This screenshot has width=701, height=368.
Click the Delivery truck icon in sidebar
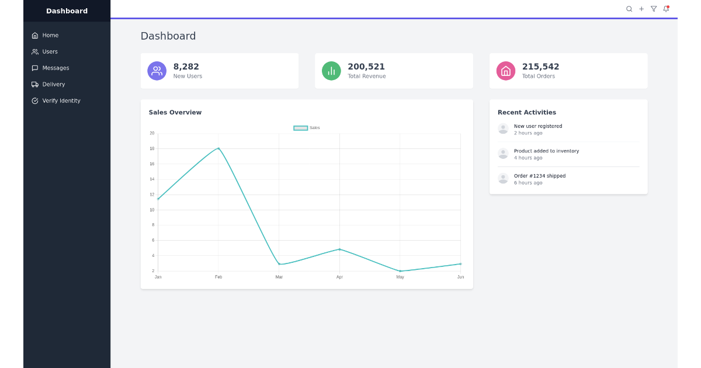click(35, 84)
